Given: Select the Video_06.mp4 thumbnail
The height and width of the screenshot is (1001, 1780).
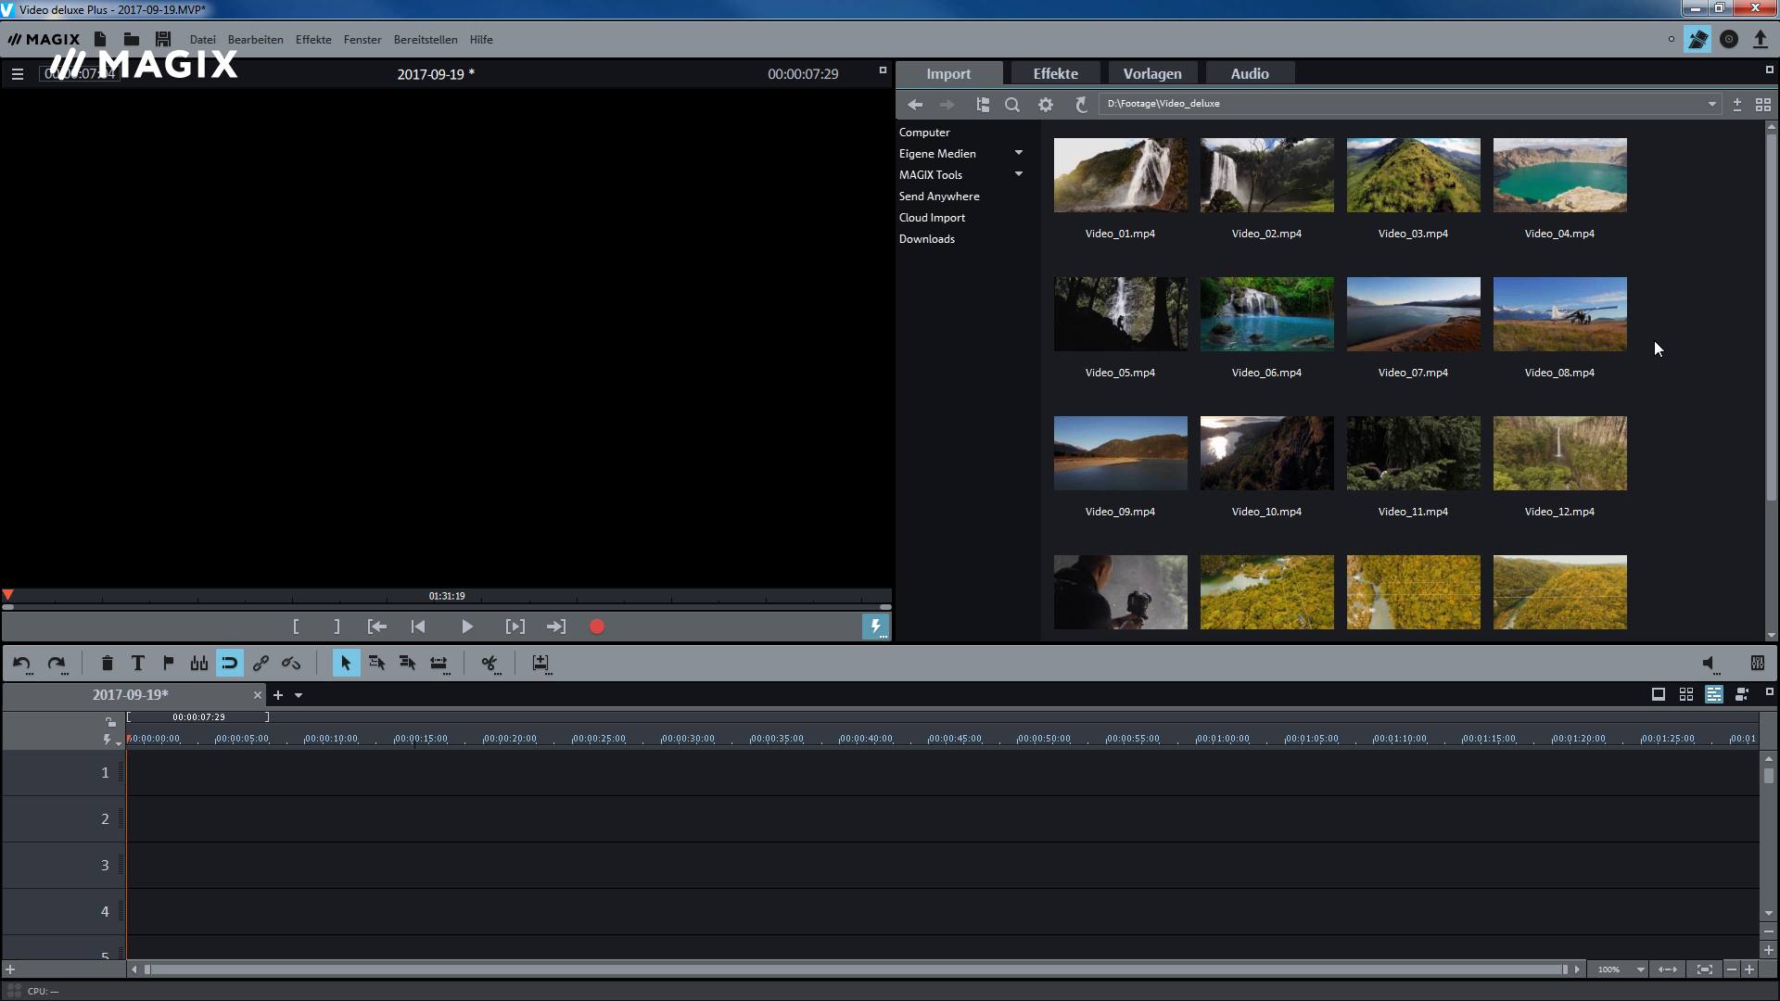Looking at the screenshot, I should [1266, 314].
